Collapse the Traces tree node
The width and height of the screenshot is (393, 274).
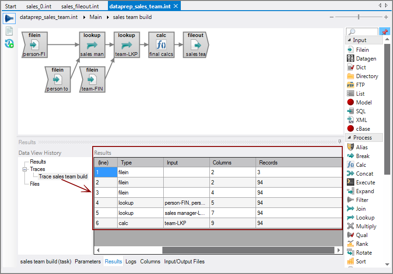25,169
